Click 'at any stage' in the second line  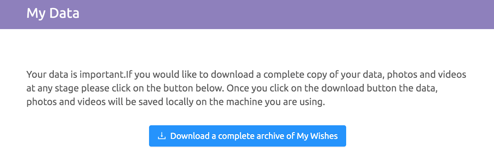click(x=53, y=88)
